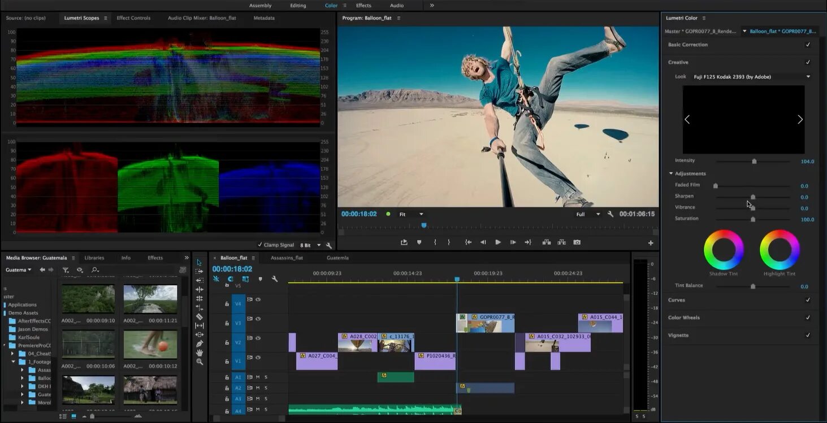Screen dimensions: 827x423
Task: Open the Audio workspace
Action: (397, 6)
